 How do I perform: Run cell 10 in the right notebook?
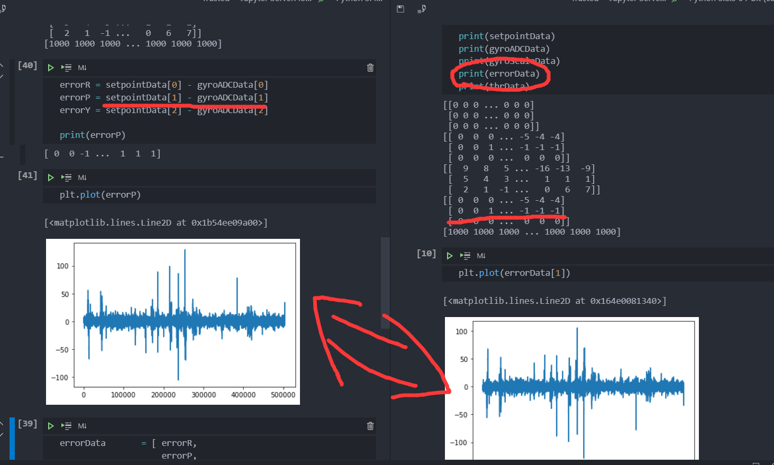450,256
